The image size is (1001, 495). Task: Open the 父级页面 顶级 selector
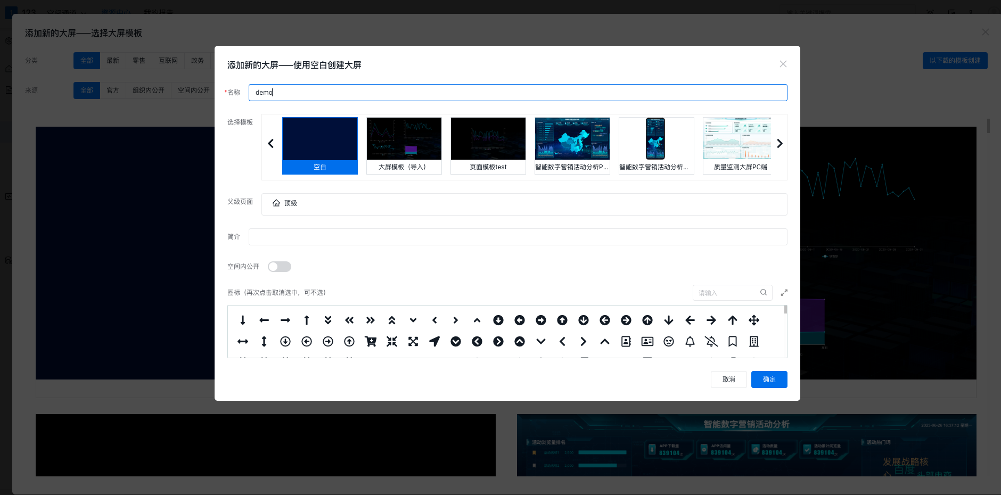tap(524, 204)
